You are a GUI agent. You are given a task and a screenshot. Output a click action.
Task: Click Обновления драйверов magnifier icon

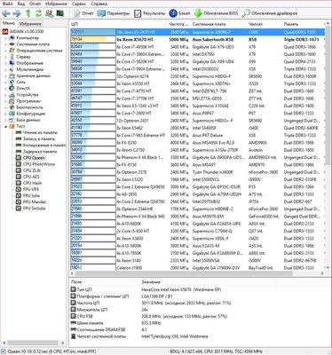point(246,13)
